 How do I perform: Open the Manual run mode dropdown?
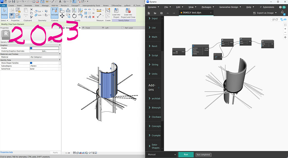(x=162, y=155)
